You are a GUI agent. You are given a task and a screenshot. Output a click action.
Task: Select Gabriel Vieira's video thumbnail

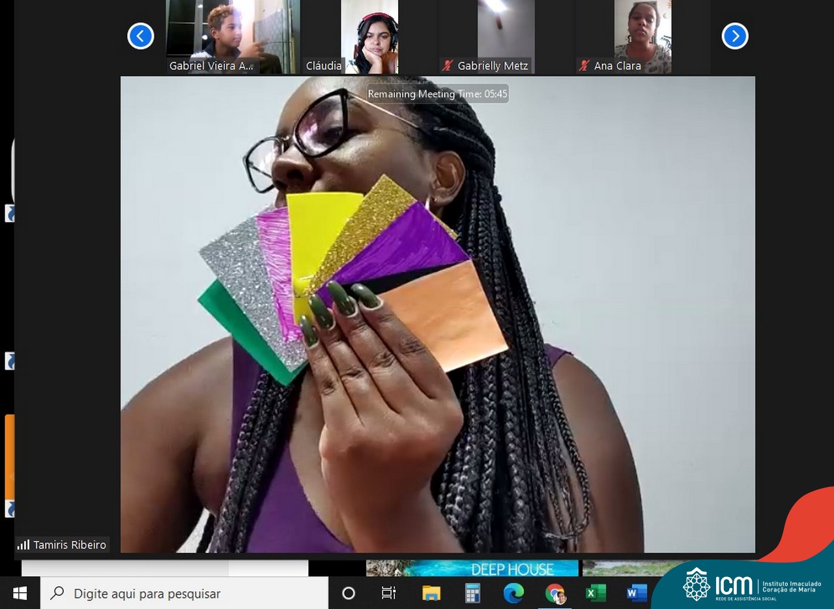pyautogui.click(x=225, y=36)
